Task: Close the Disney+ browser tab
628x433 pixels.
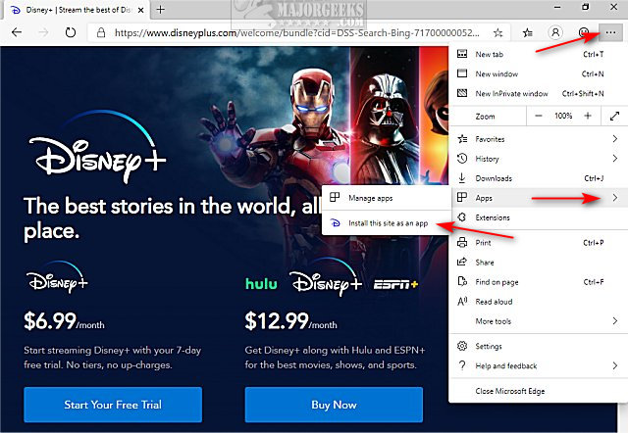Action: [x=141, y=10]
